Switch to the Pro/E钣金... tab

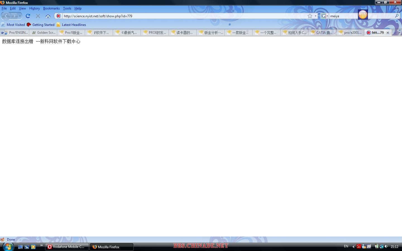[x=71, y=33]
